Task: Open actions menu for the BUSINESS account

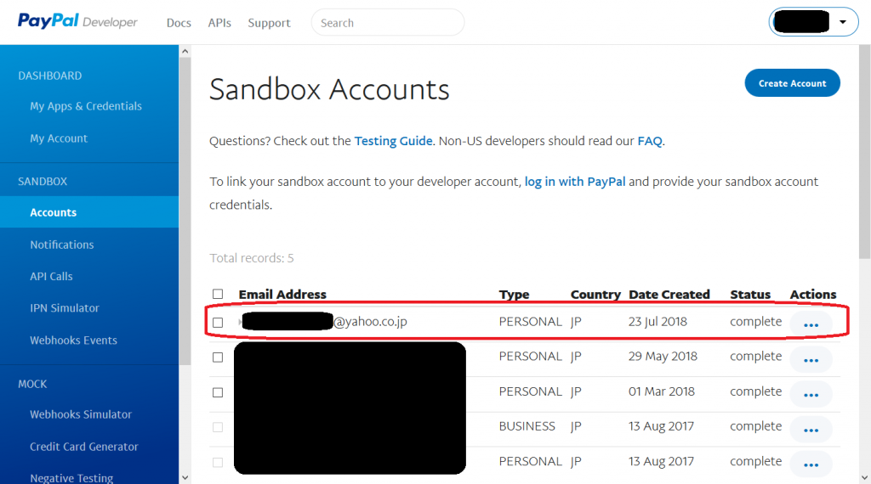Action: 811,429
